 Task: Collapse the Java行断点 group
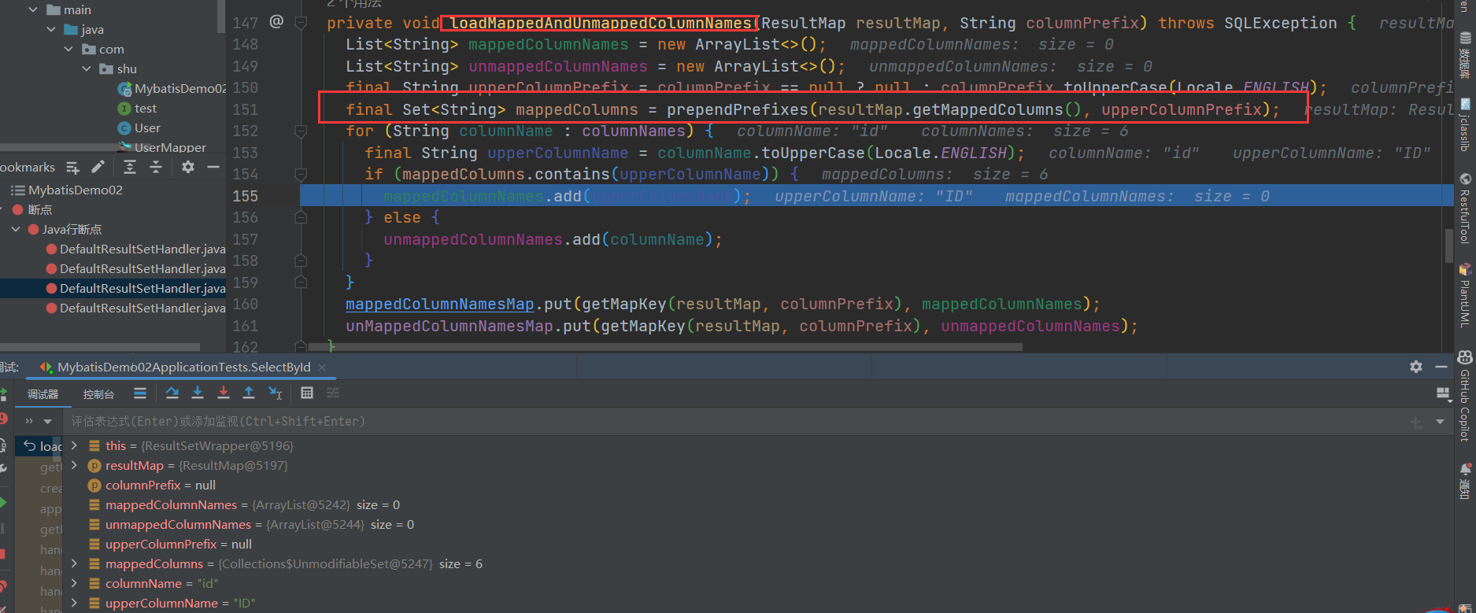16,229
